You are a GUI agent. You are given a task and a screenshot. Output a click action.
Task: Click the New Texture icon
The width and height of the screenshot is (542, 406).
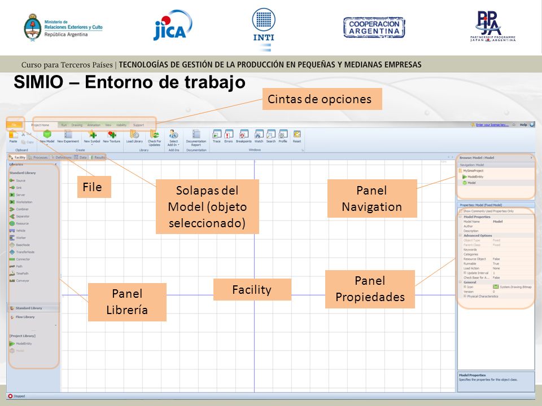[112, 135]
